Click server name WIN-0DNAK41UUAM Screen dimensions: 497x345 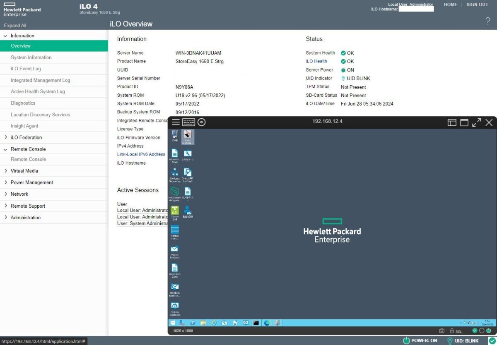(198, 53)
